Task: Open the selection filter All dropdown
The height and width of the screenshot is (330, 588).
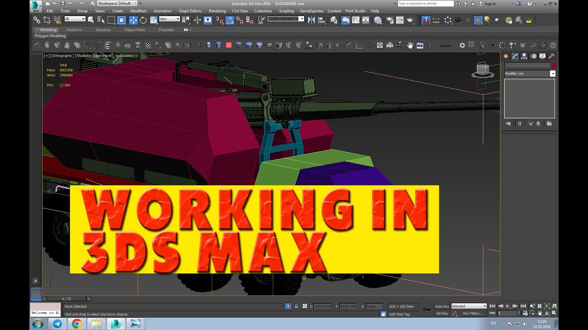Action: [75, 19]
